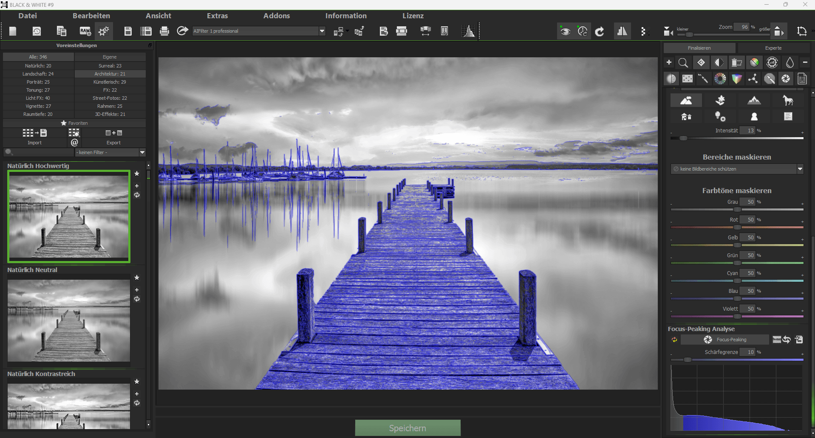Screen dimensions: 815x438
Task: Click the printer icon in the toolbar
Action: point(164,31)
